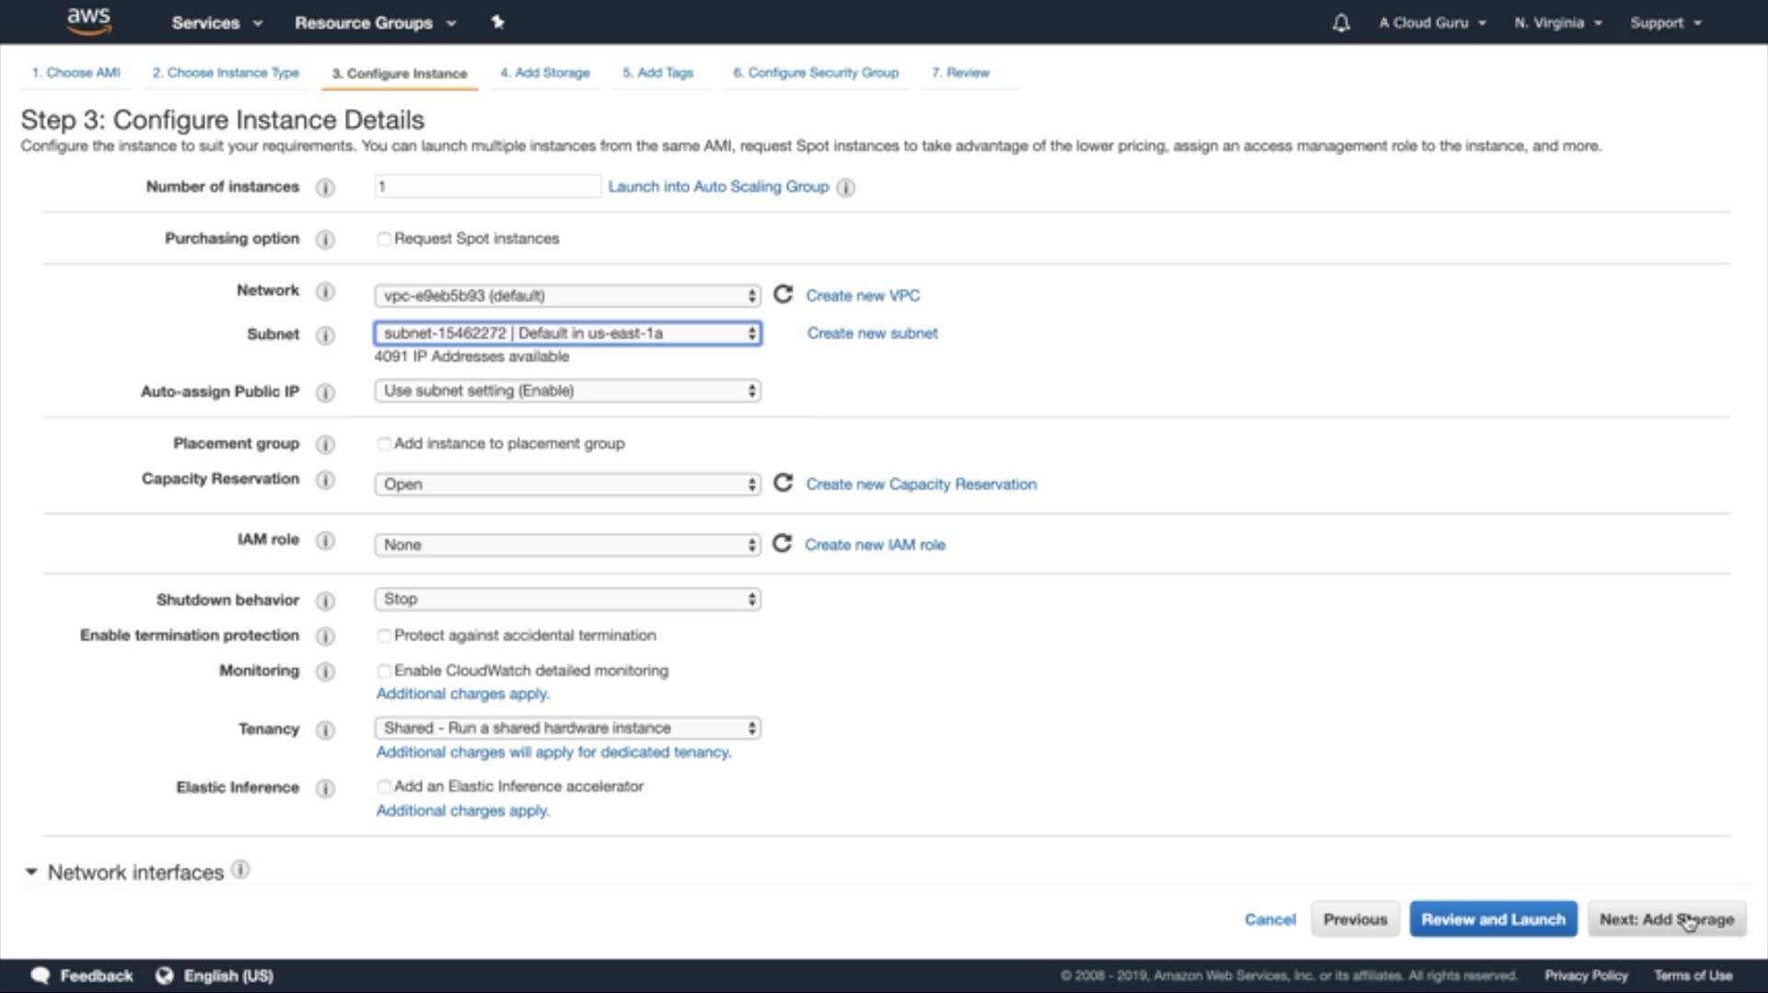The height and width of the screenshot is (993, 1768).
Task: Open the Shutdown behavior dropdown
Action: point(567,600)
